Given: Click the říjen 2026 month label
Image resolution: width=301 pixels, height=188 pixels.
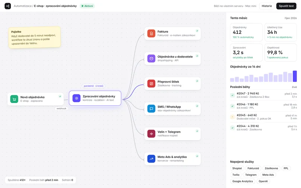Looking at the screenshot, I should tap(290, 18).
